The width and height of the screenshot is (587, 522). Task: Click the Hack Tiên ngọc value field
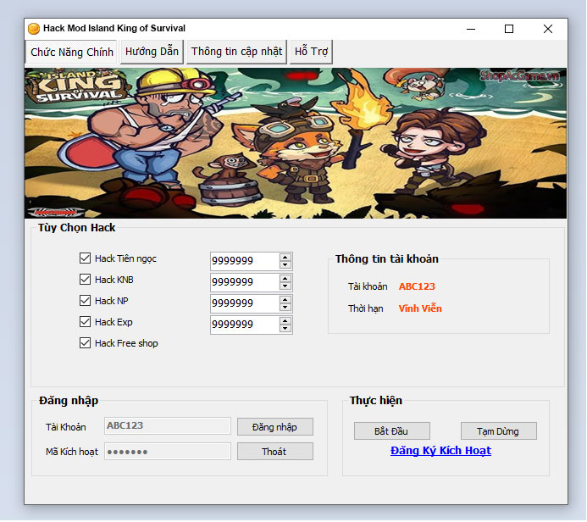tap(245, 261)
